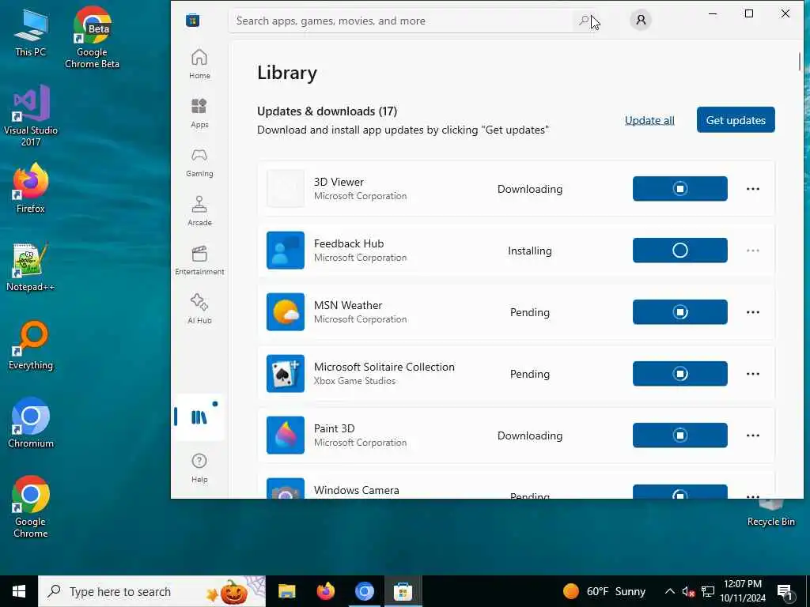Click the taskbar search box

[x=152, y=591]
